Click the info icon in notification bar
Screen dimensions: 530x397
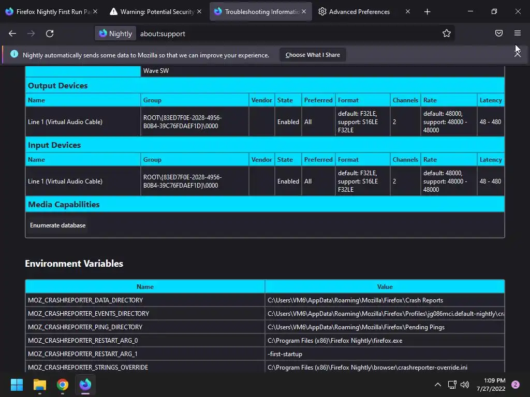(x=14, y=54)
